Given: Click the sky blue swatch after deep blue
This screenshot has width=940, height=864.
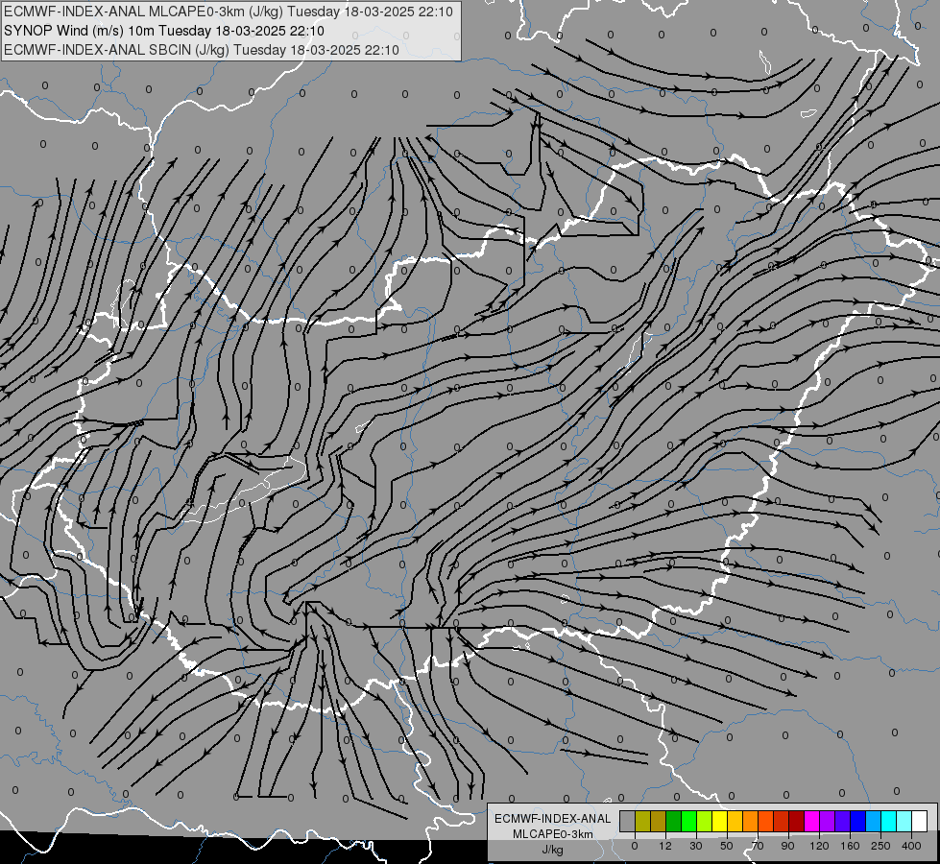Looking at the screenshot, I should (874, 821).
